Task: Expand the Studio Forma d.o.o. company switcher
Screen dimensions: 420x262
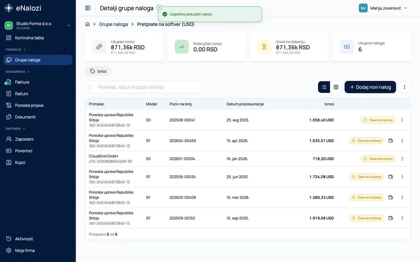Action: click(x=38, y=25)
